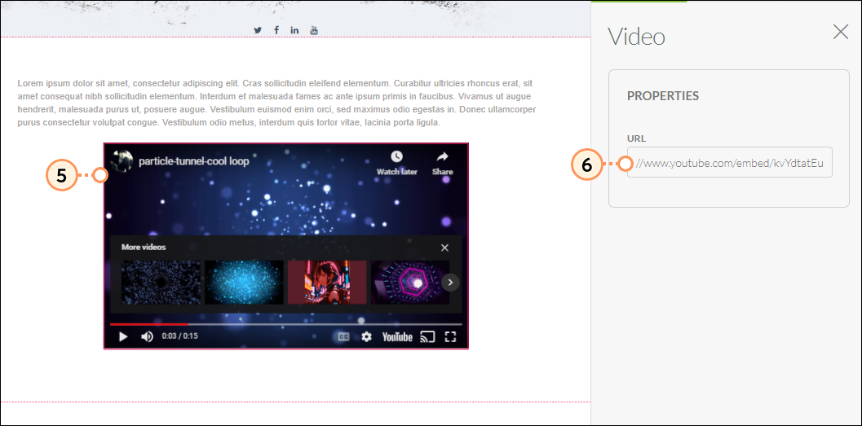Click the YouTube logo in player
Viewport: 862px width, 426px height.
(x=397, y=336)
